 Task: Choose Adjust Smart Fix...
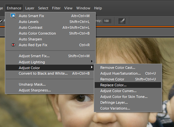tap(50, 56)
